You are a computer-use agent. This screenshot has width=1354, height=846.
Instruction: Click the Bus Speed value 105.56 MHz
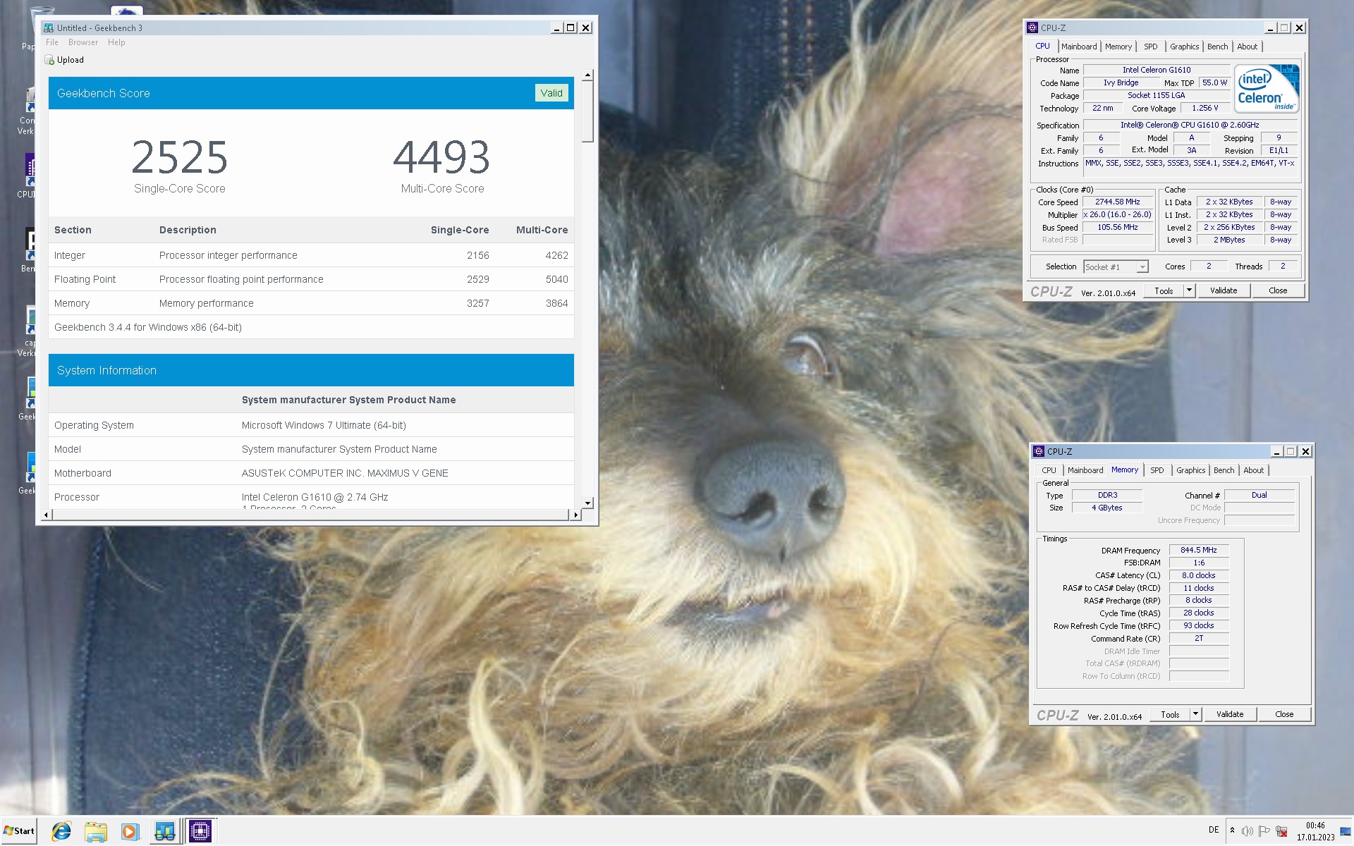coord(1118,227)
